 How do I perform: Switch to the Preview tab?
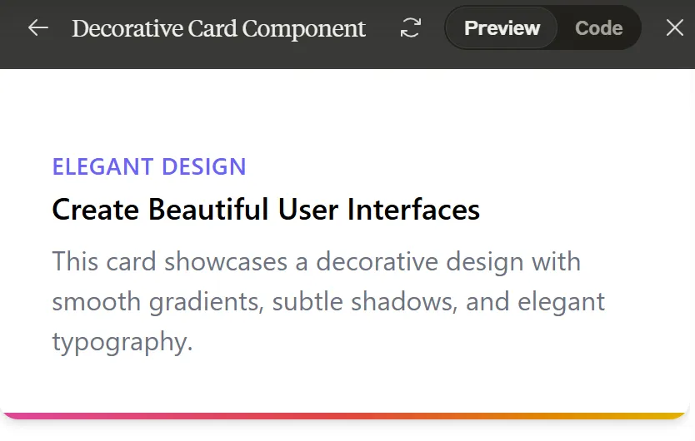(x=502, y=28)
